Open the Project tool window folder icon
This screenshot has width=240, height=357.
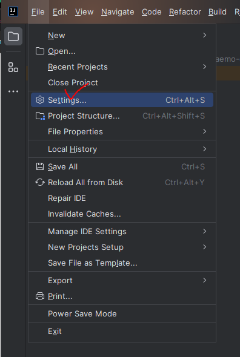pyautogui.click(x=13, y=36)
